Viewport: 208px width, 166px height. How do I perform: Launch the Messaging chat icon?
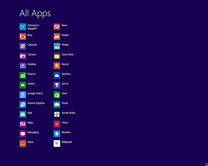pos(23,134)
